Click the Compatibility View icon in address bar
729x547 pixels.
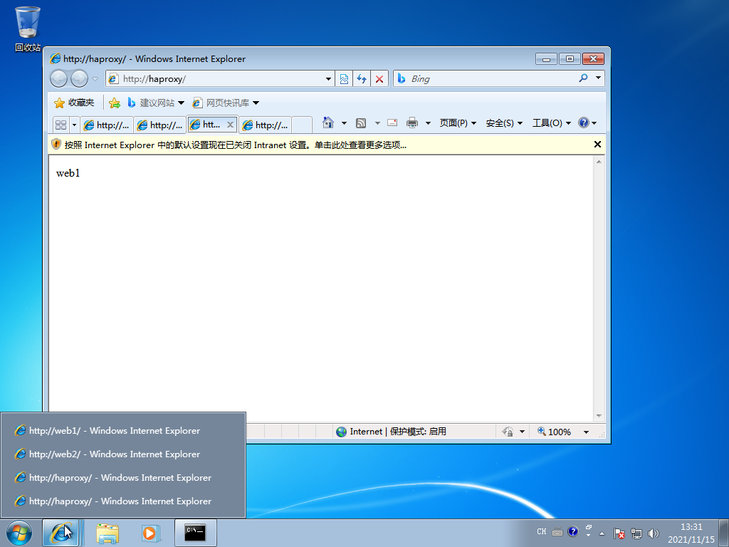click(x=345, y=79)
